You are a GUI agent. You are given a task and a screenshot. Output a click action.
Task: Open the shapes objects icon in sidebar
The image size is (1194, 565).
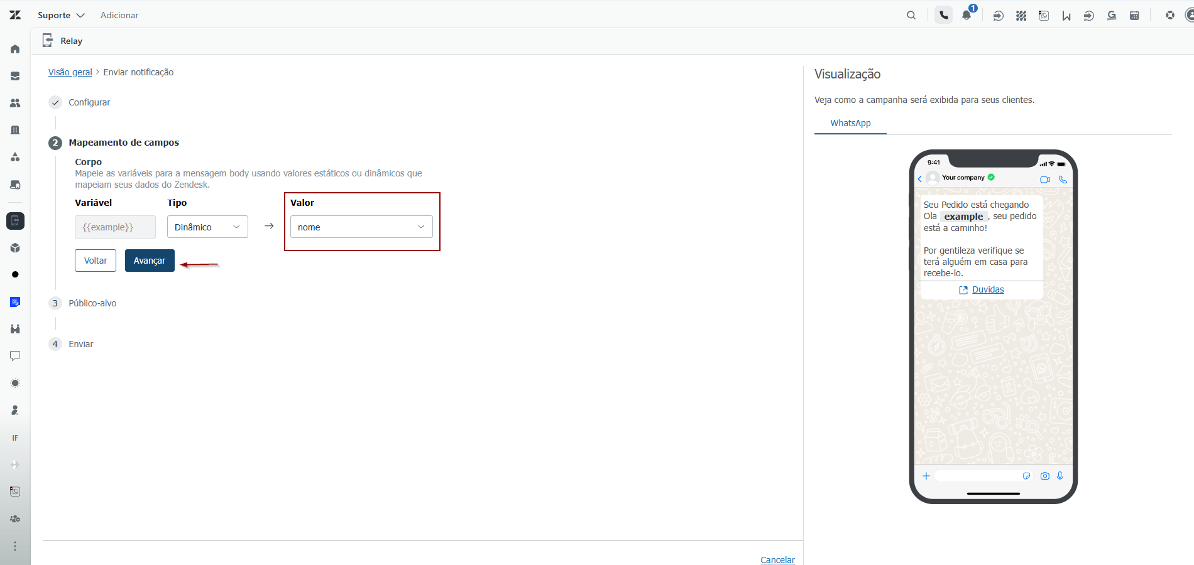pos(15,157)
